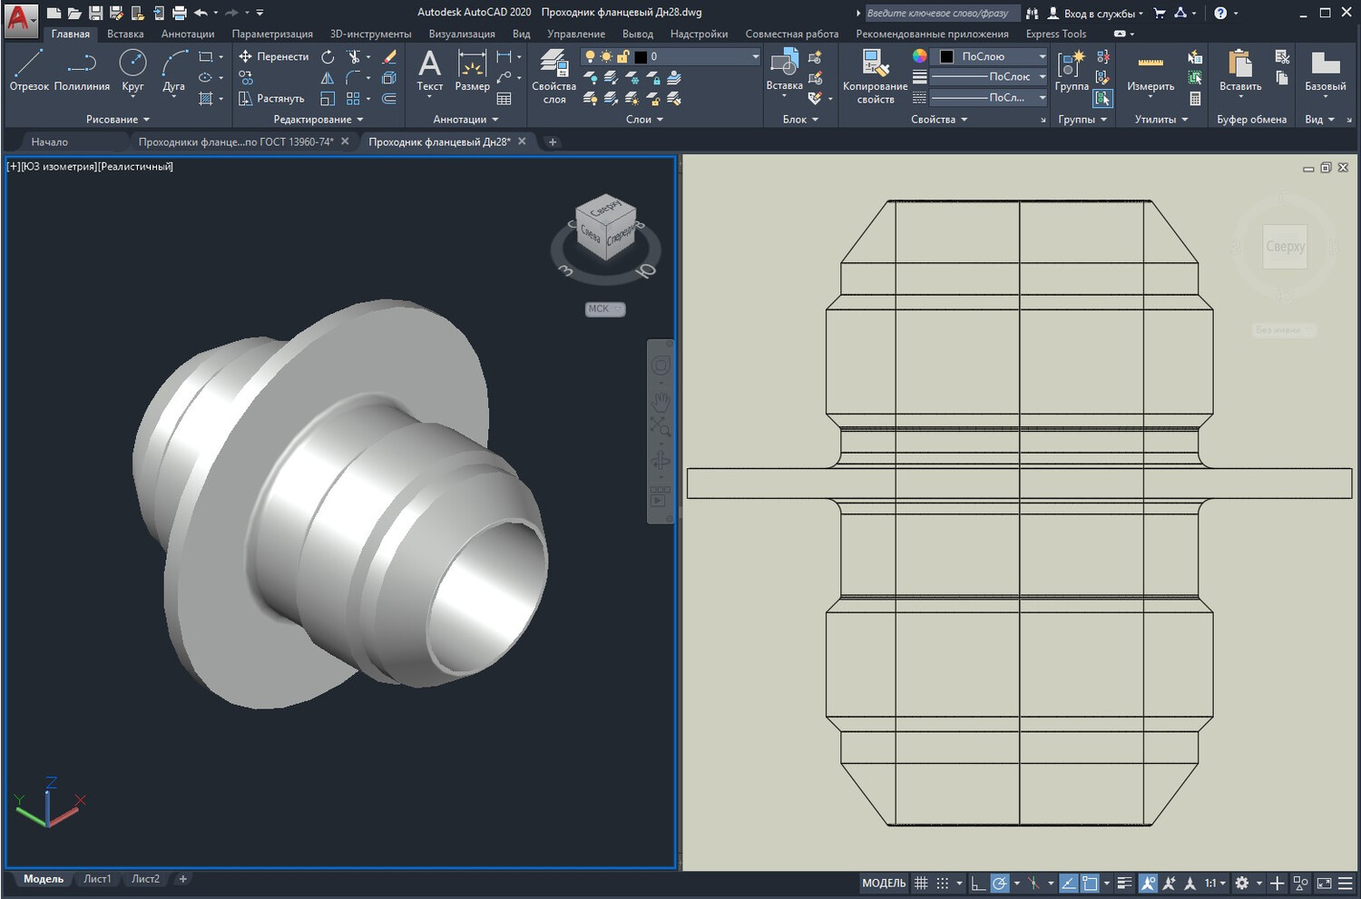
Task: Select the Отрезок (Line) tool
Action: click(x=29, y=71)
